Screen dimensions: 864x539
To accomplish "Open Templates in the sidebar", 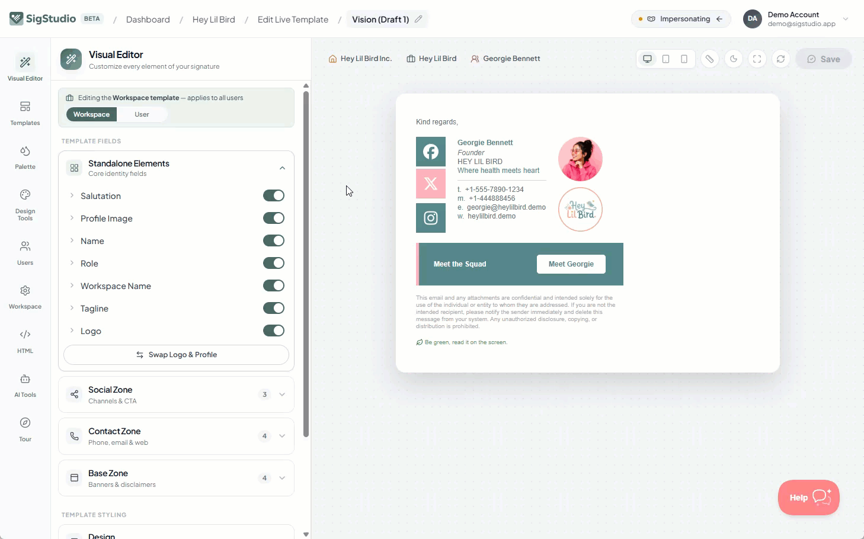I will point(25,113).
